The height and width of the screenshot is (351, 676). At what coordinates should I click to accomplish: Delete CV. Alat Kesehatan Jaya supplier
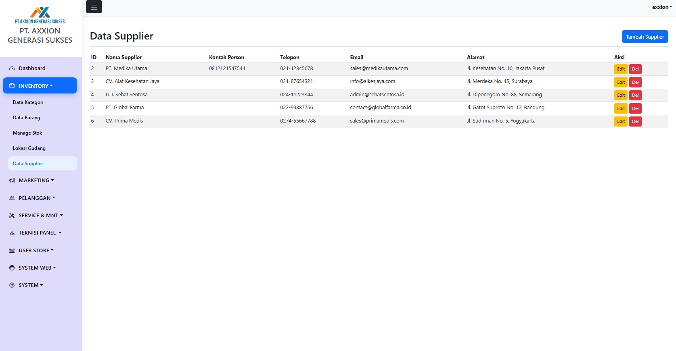pos(635,82)
